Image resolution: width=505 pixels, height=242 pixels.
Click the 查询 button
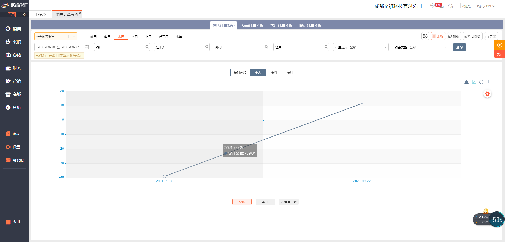[x=459, y=47]
